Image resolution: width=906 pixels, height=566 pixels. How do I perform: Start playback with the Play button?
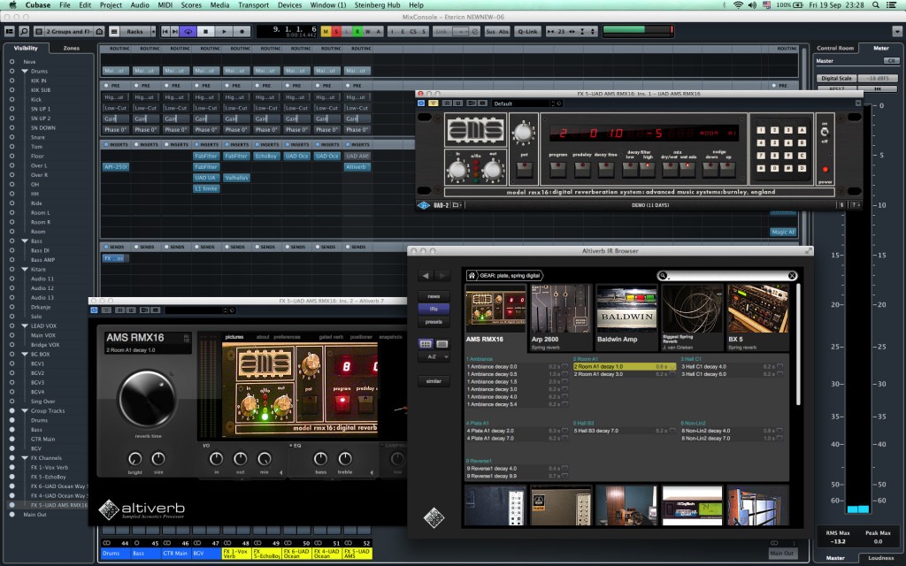click(224, 31)
